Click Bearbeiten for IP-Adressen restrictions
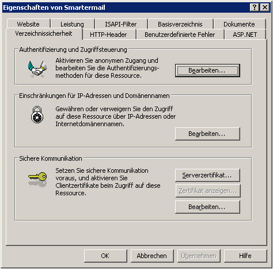This screenshot has width=273, height=269. tap(207, 134)
